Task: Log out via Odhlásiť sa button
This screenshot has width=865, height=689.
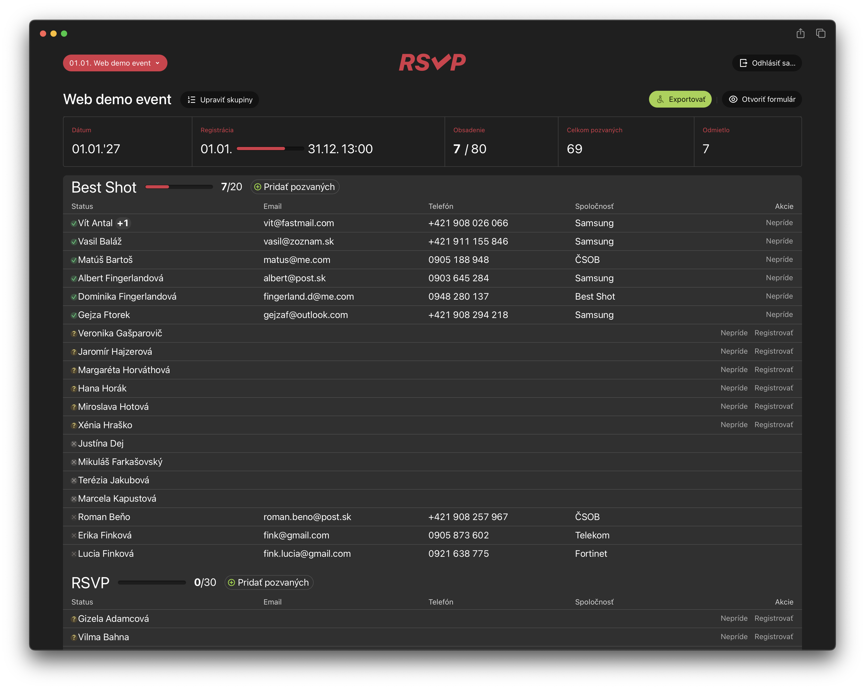Action: click(x=767, y=63)
